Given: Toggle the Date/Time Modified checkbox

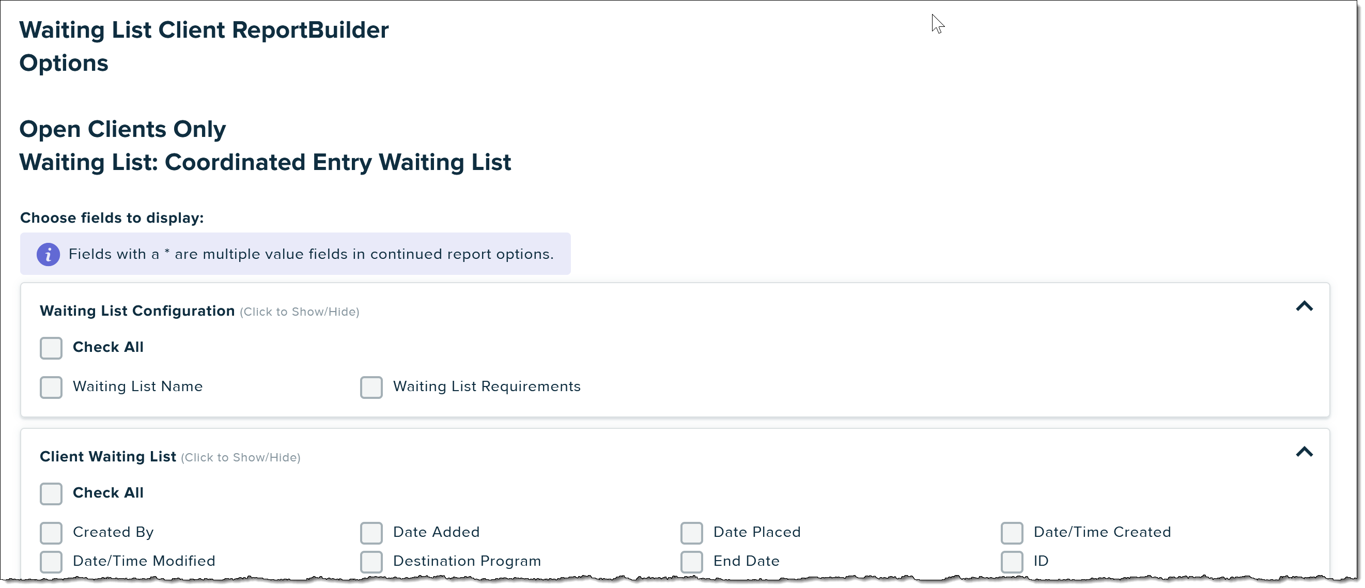Looking at the screenshot, I should pos(51,562).
